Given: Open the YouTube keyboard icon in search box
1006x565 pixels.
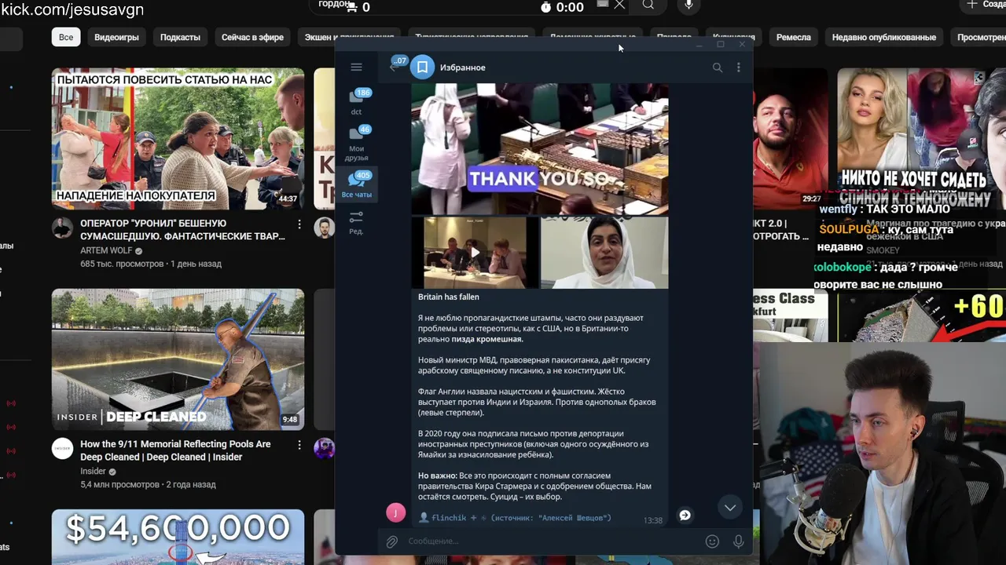Looking at the screenshot, I should [x=603, y=5].
